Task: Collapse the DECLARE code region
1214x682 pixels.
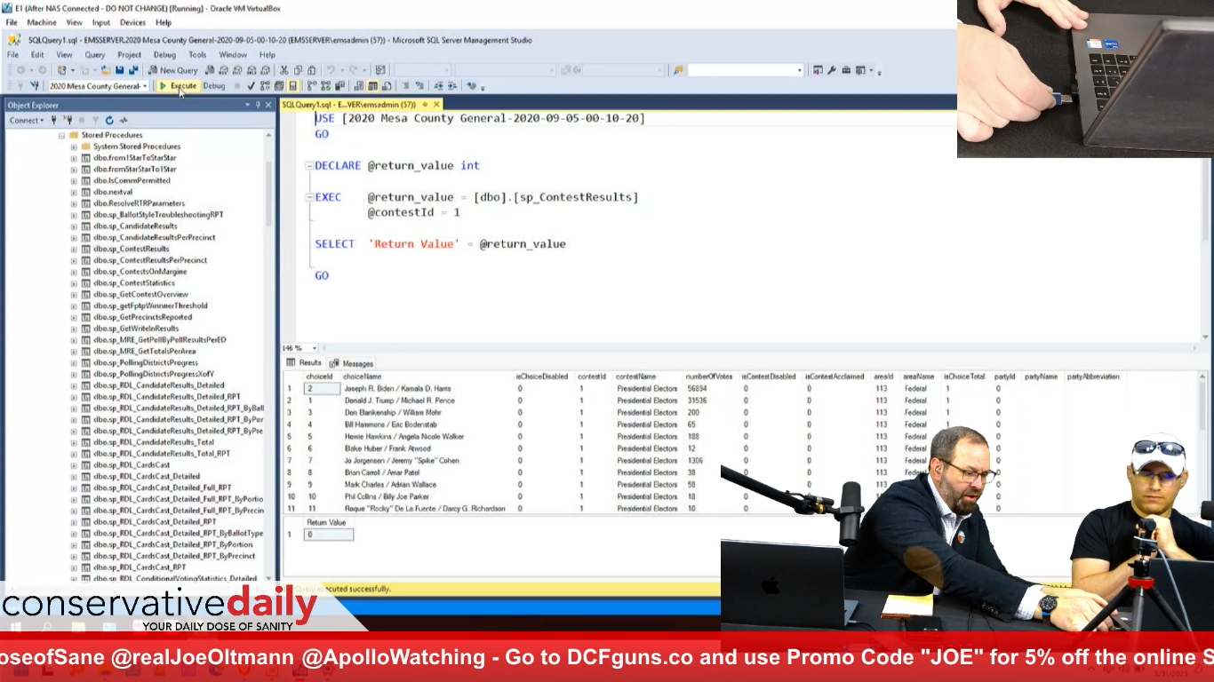Action: pyautogui.click(x=308, y=165)
